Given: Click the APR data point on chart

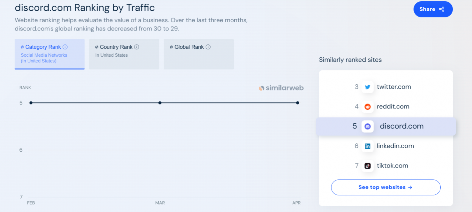Looking at the screenshot, I should 298,103.
